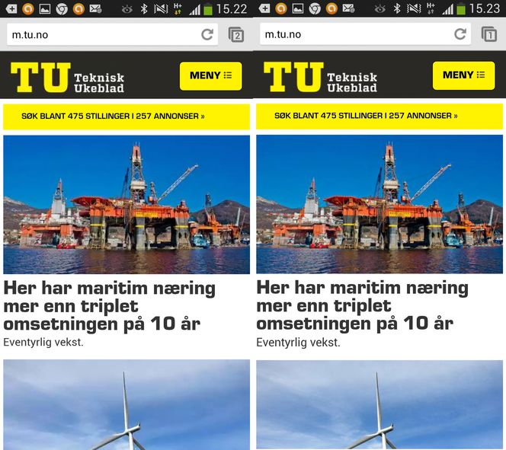Tap the picture notification icon, right status bar
This screenshot has width=506, height=450.
(298, 8)
